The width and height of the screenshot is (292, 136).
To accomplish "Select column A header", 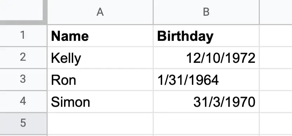I will (100, 12).
